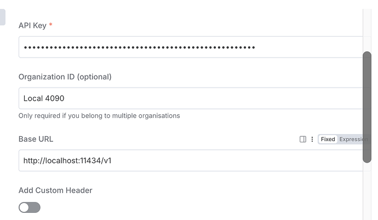
Task: Select the Fixed mode tab
Action: click(x=328, y=139)
